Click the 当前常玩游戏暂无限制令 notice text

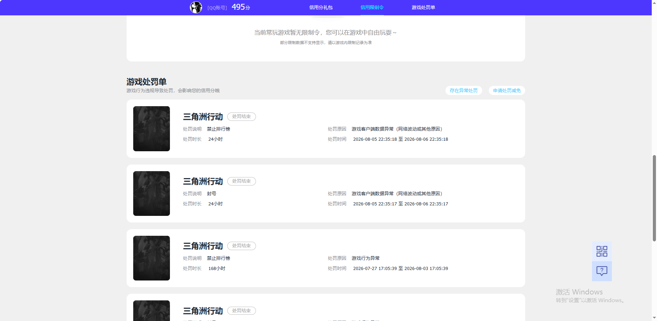click(x=325, y=32)
